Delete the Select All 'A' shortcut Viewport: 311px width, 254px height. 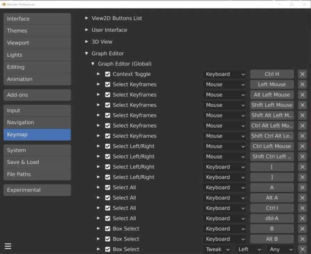302,187
